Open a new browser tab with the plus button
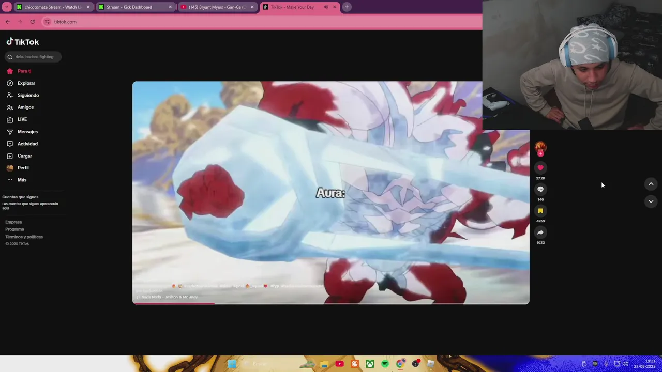 tap(347, 7)
